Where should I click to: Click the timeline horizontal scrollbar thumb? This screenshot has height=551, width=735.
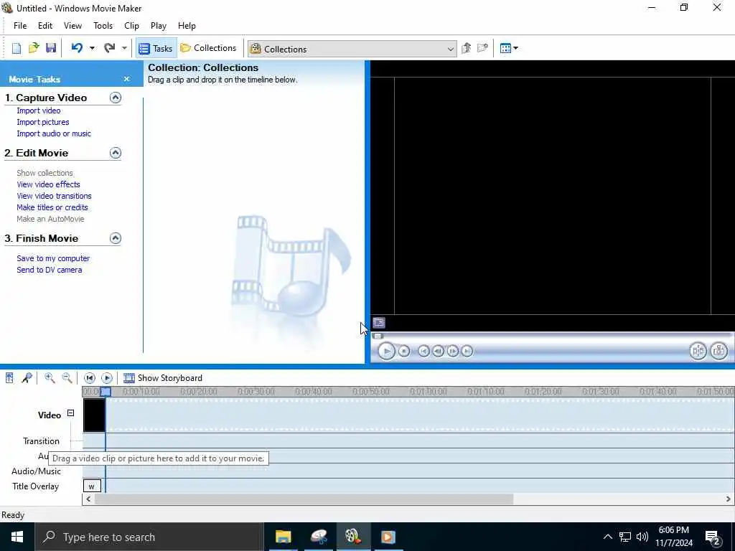click(304, 499)
